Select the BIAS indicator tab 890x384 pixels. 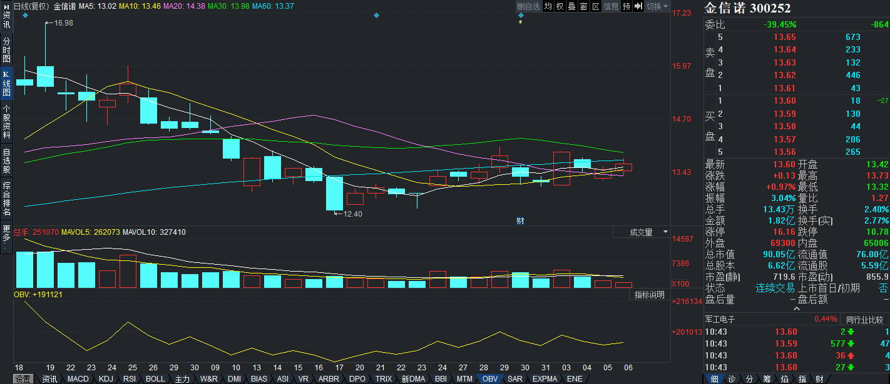click(x=258, y=379)
